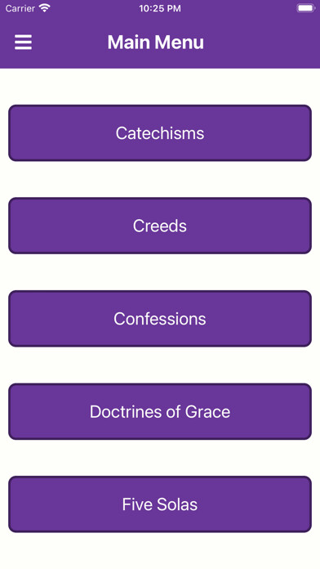Tap the battery indicator icon
This screenshot has width=320, height=569.
pyautogui.click(x=306, y=8)
